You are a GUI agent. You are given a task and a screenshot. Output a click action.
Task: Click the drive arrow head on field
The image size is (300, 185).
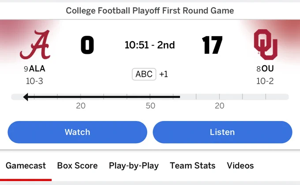pos(26,97)
